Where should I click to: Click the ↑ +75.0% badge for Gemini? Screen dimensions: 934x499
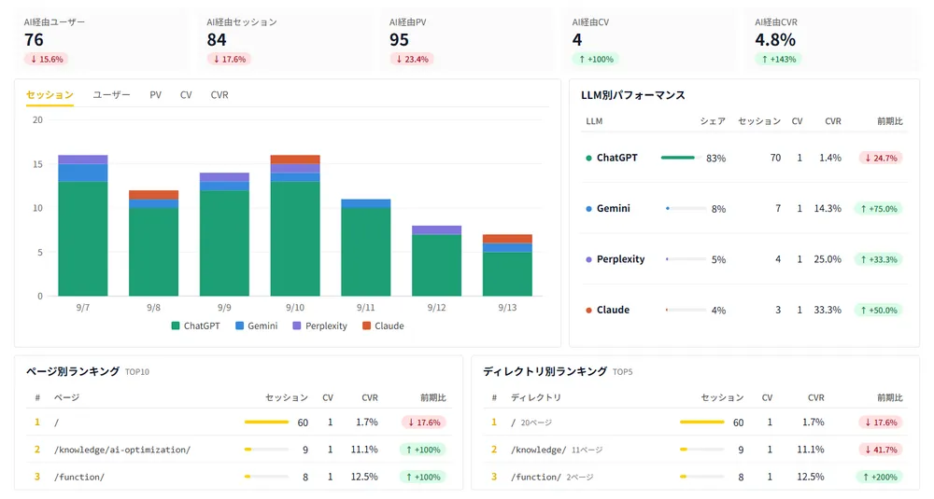coord(879,209)
